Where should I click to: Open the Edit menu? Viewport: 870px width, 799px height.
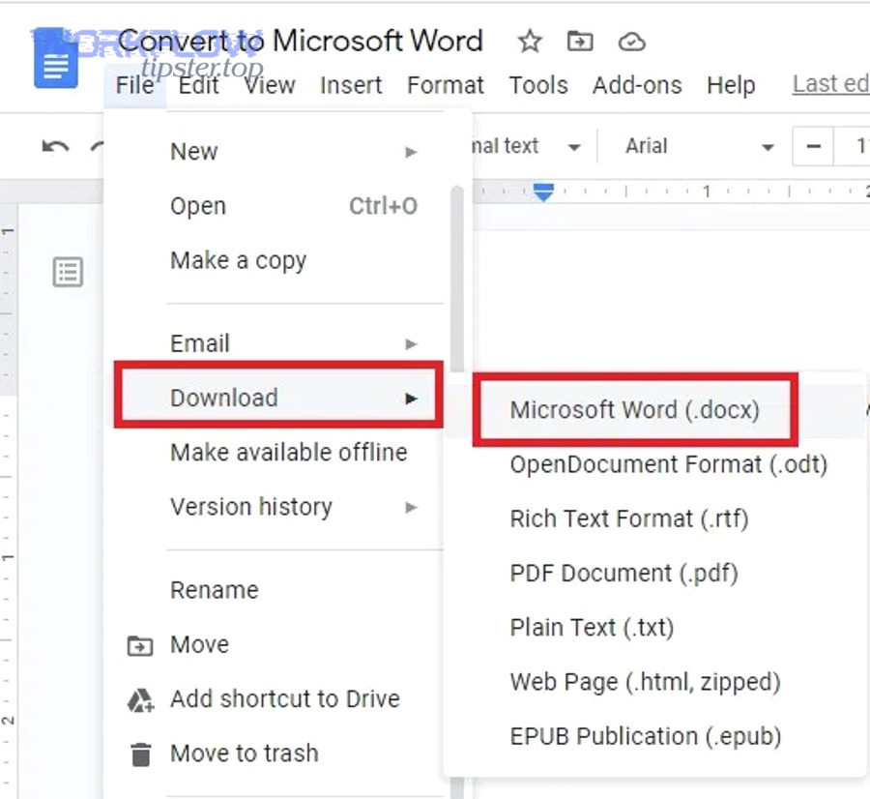pos(198,85)
